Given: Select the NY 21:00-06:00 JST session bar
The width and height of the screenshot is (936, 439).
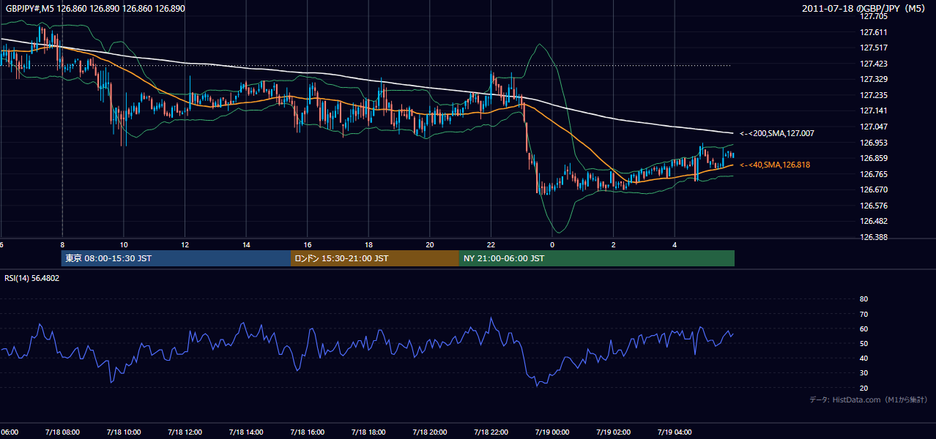Looking at the screenshot, I should 597,258.
